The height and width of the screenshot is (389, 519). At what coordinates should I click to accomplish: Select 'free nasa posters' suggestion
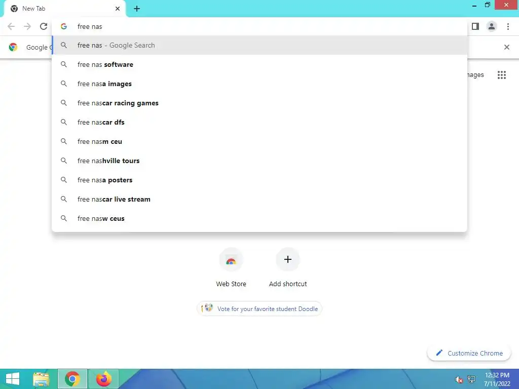pyautogui.click(x=259, y=180)
